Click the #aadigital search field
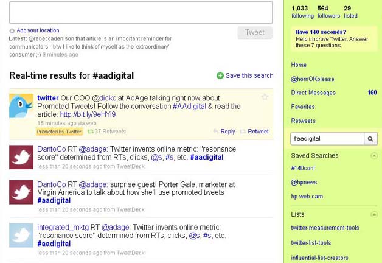 (x=327, y=139)
